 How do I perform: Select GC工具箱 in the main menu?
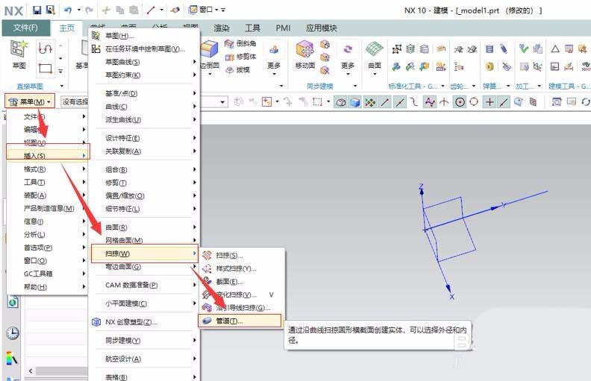coord(47,274)
